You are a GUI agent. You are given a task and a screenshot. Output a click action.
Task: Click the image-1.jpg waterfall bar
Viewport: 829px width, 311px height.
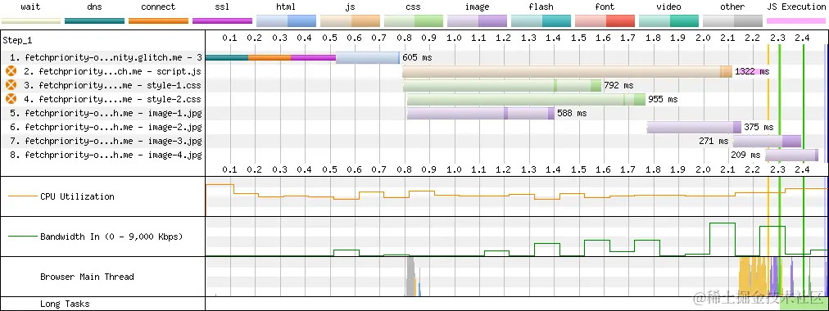[481, 113]
